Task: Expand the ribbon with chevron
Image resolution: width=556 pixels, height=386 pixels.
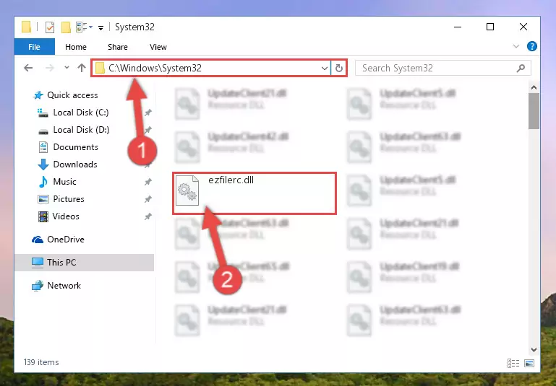Action: pos(516,46)
